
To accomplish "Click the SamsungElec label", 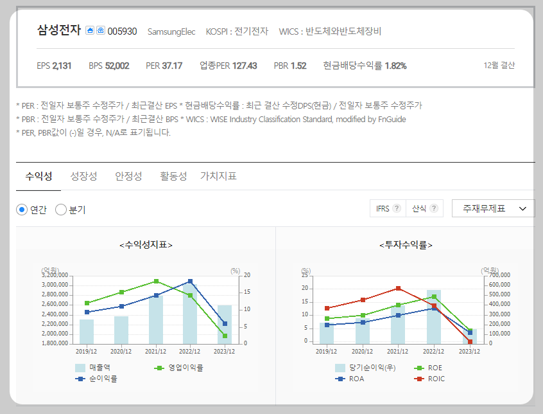I will pos(171,32).
